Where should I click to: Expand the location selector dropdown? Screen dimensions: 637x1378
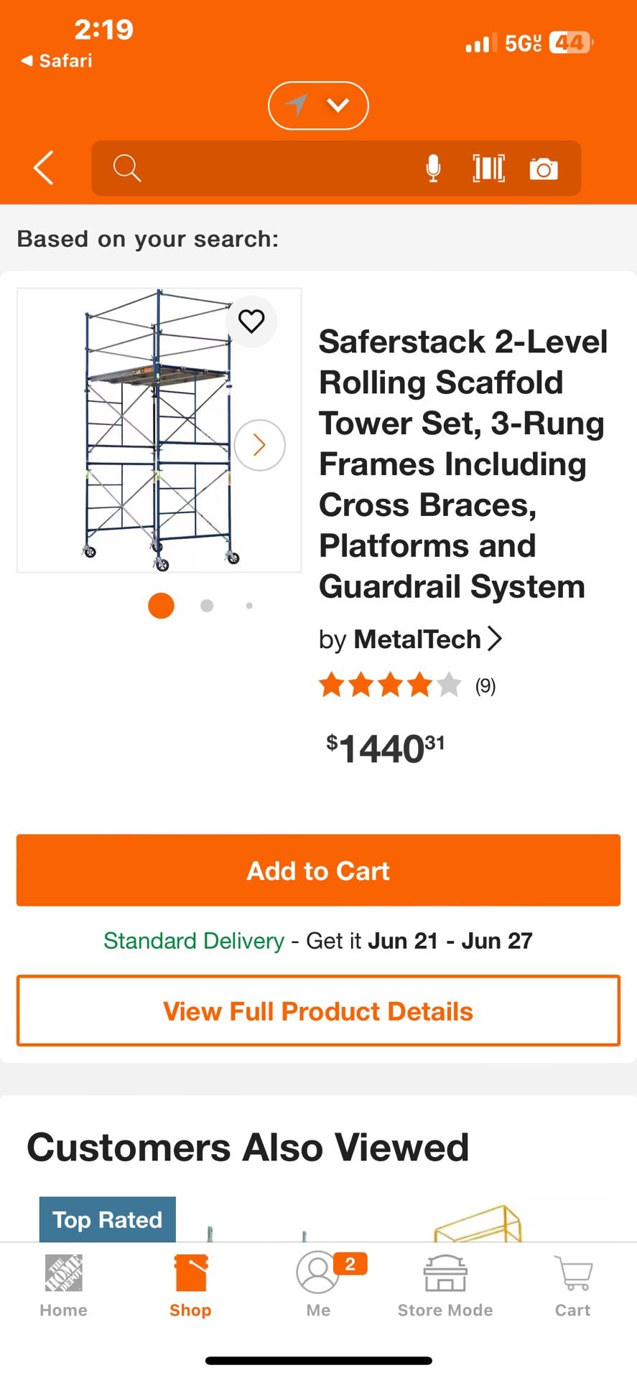point(318,106)
